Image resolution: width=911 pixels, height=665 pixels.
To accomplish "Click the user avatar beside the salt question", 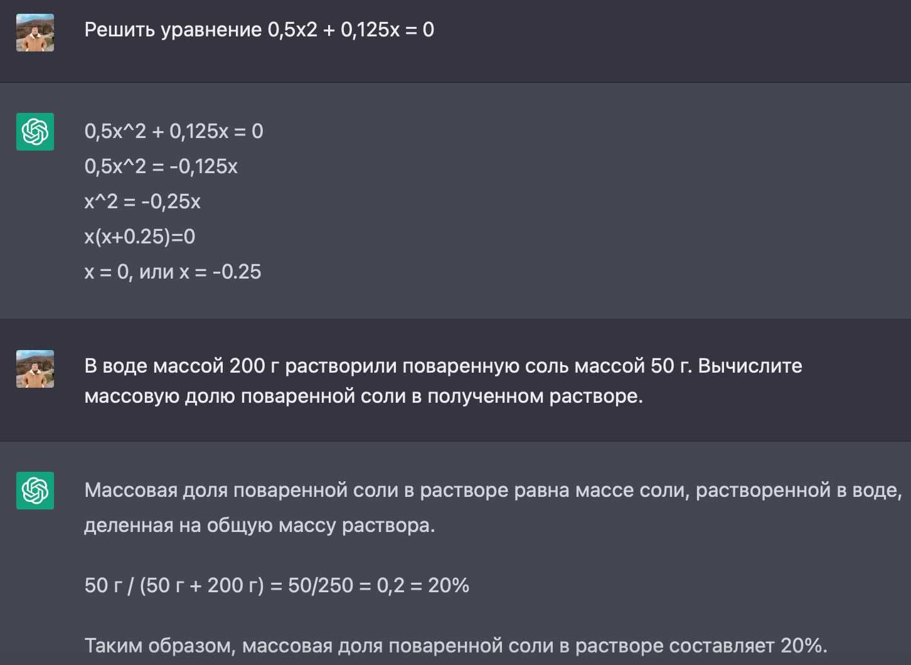I will 35,369.
